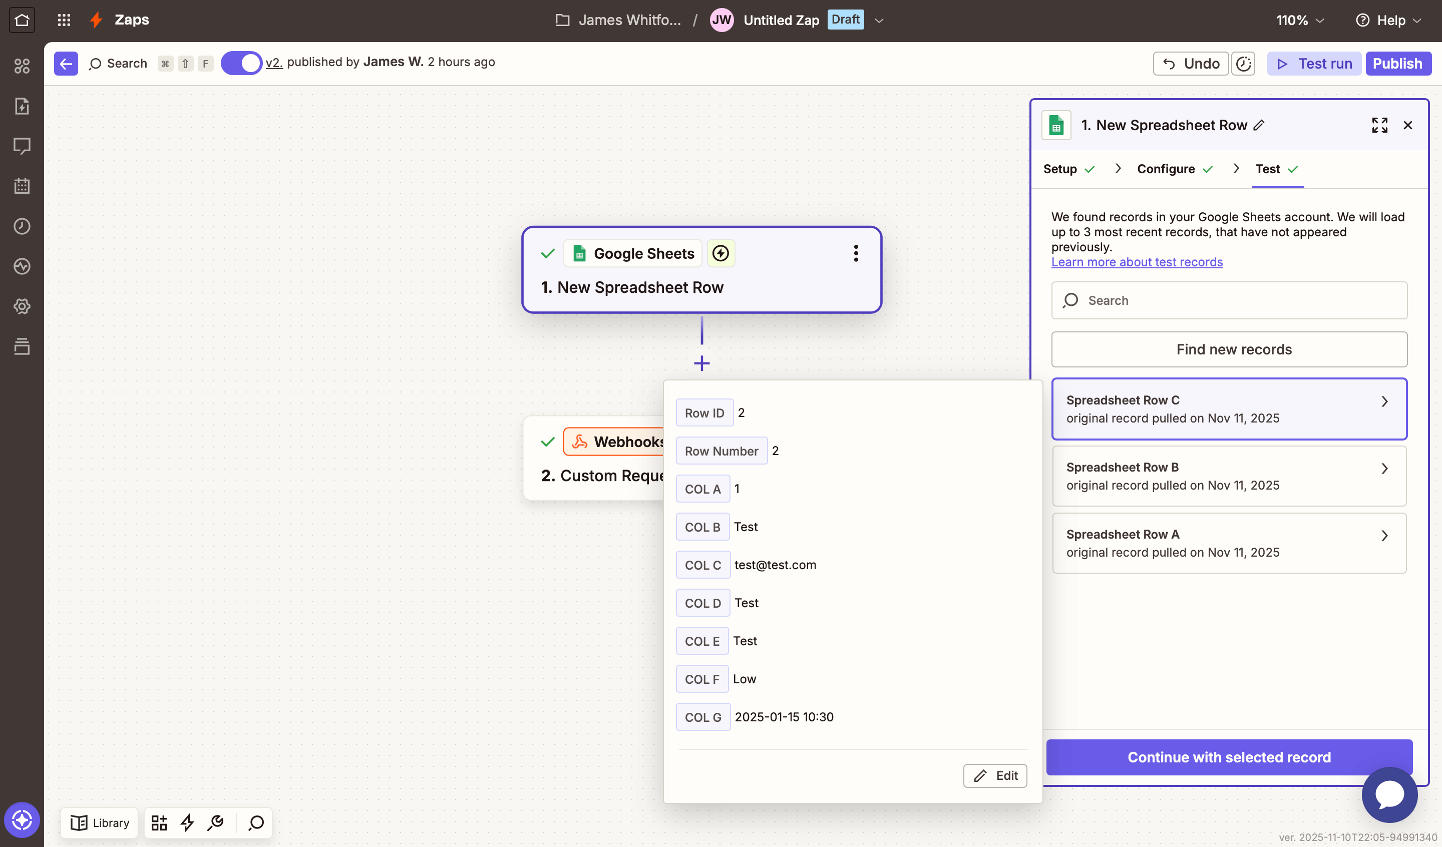Open the app grid launcher icon
Screen dimensions: 1442x847
(x=64, y=20)
